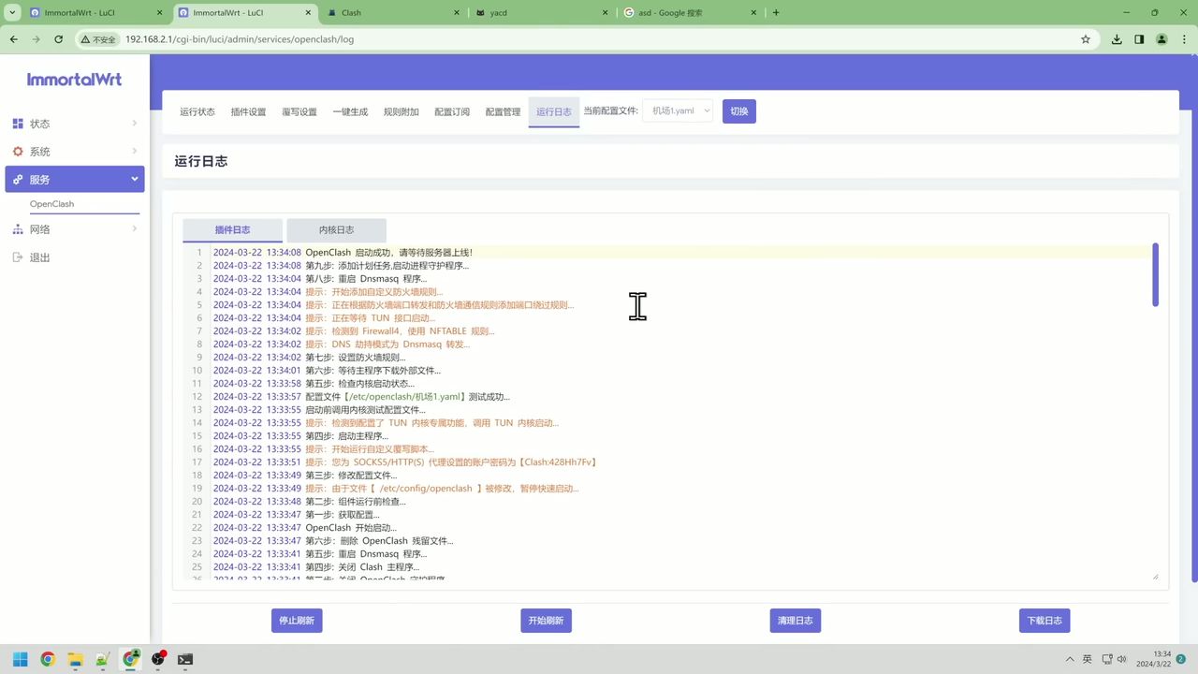
Task: Open the terminal from the taskbar
Action: [x=184, y=659]
